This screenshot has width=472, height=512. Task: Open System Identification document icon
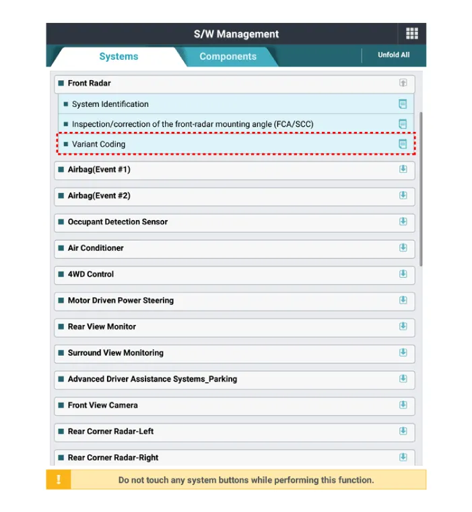[403, 104]
